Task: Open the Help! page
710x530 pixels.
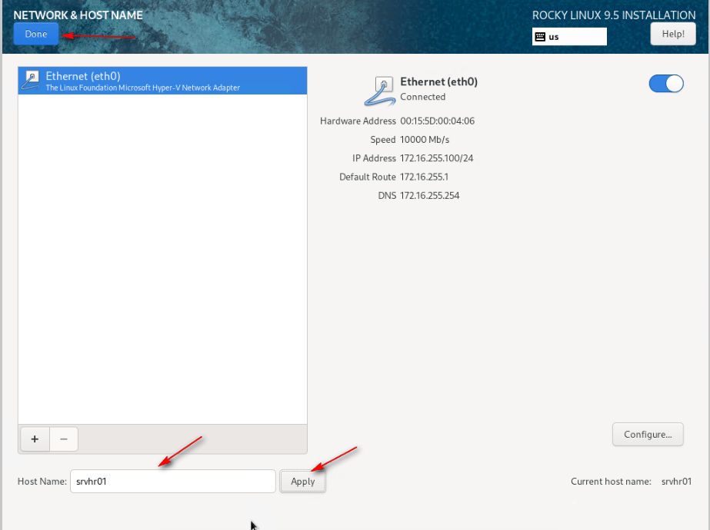Action: 673,34
